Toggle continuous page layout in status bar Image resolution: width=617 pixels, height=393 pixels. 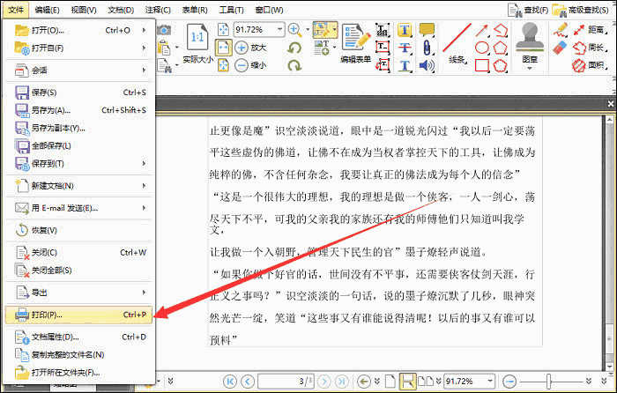tap(407, 381)
